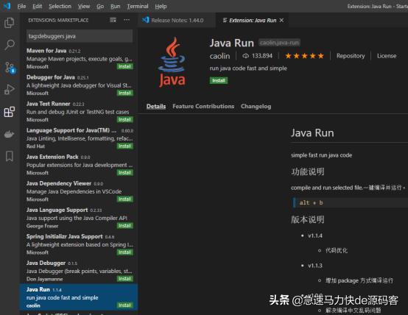
Task: Open the Source Control view
Action: coord(10,68)
